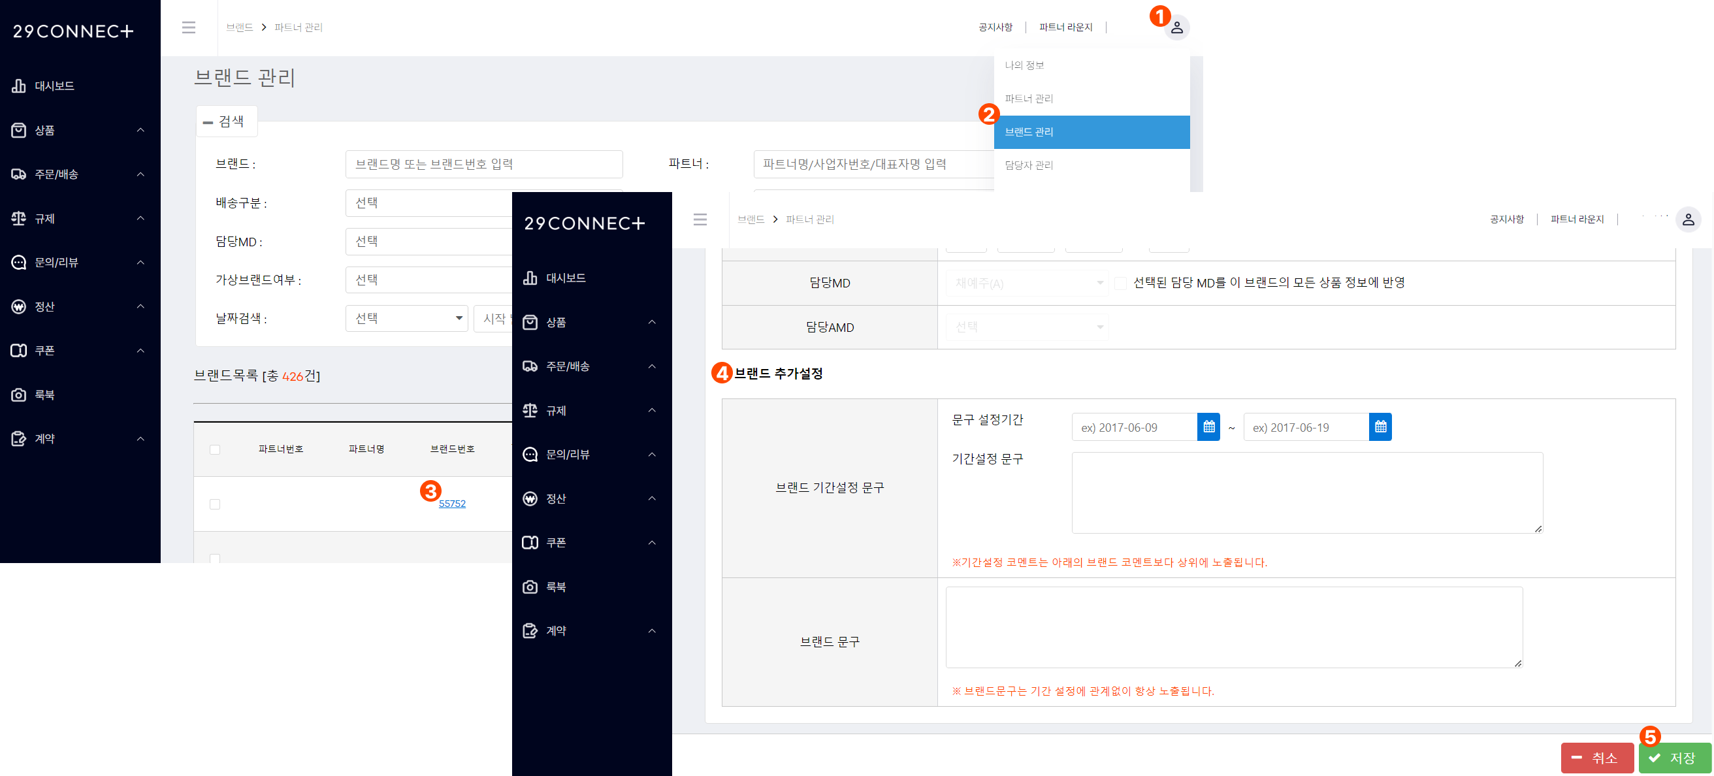
Task: Open 날짜검색 선택 dropdown
Action: point(406,318)
